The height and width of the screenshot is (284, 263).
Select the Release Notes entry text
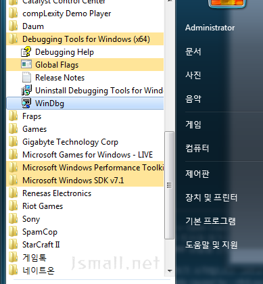pyautogui.click(x=59, y=78)
